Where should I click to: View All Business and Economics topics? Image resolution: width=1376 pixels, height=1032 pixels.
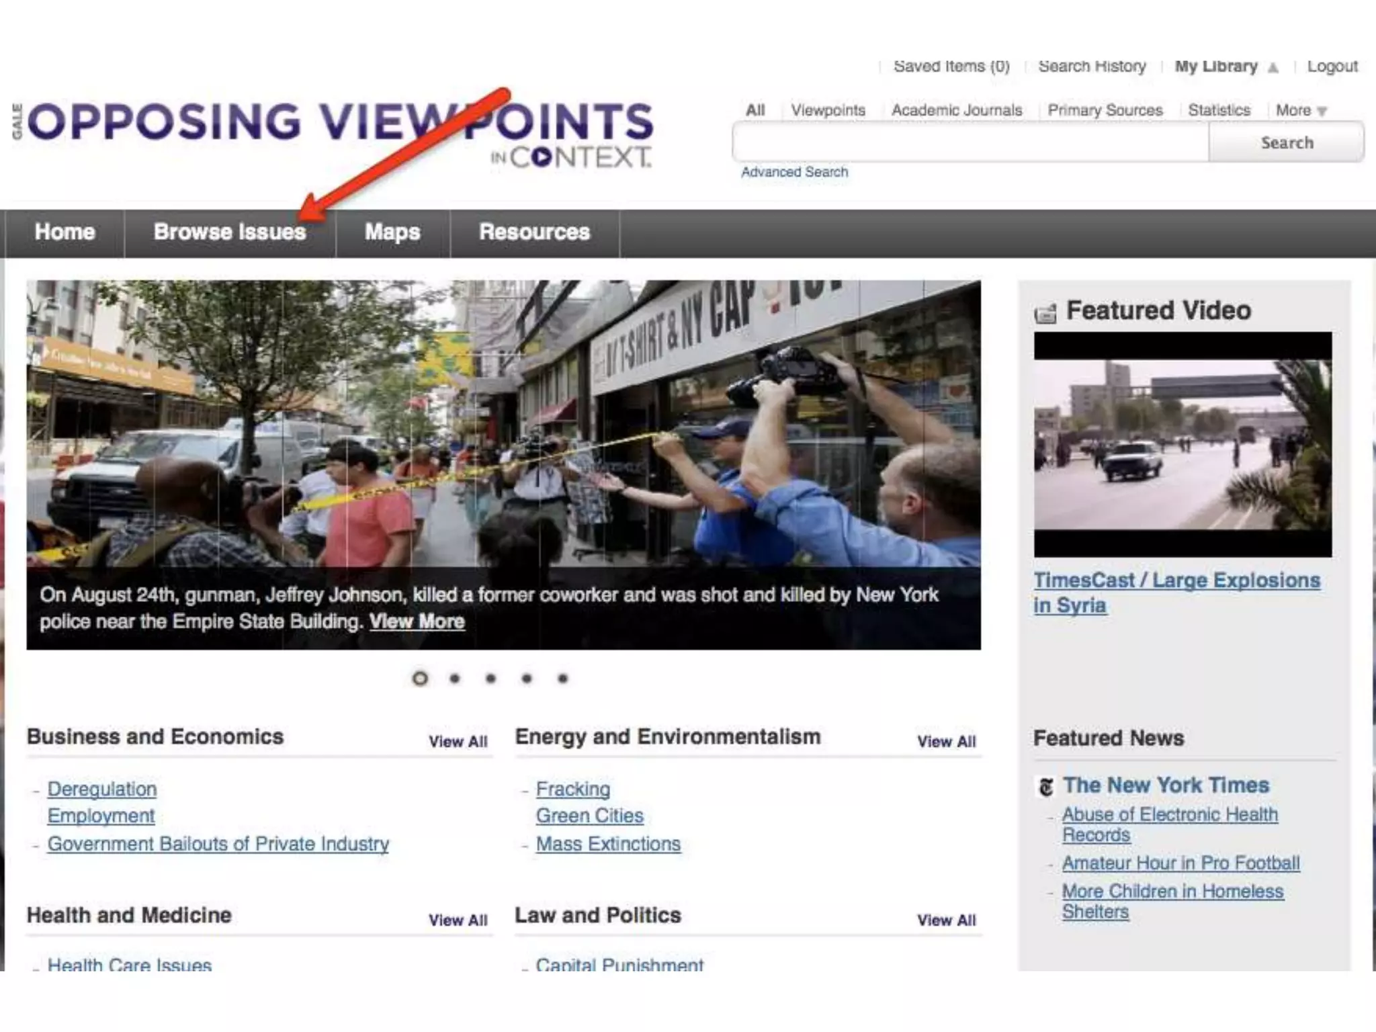click(x=458, y=742)
